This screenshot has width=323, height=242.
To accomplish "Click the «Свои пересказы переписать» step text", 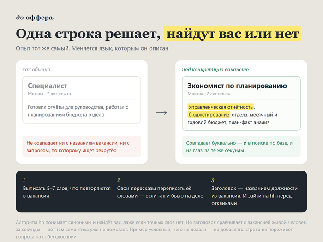I will pos(160,192).
